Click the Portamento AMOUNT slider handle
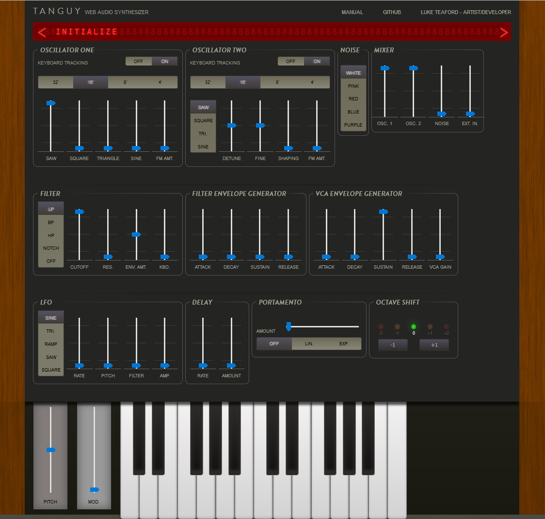The height and width of the screenshot is (519, 545). click(289, 327)
